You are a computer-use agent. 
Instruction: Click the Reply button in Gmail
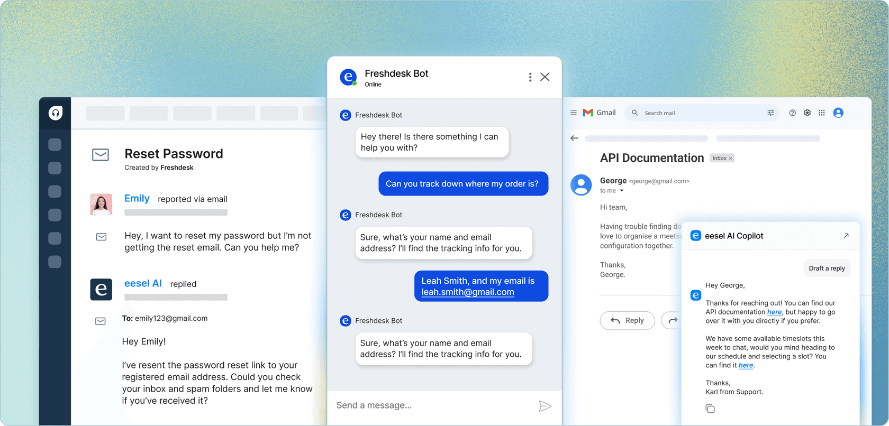click(x=628, y=320)
